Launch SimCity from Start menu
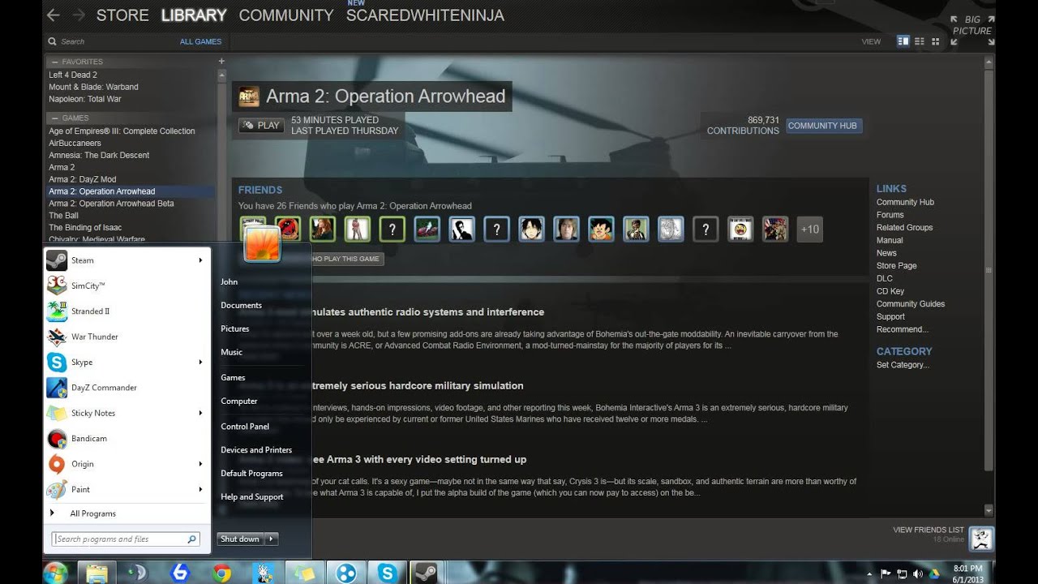Screen dimensions: 1038x584 127,286
